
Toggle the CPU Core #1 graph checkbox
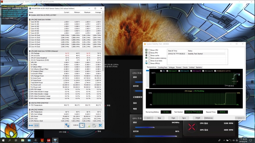click(167, 71)
